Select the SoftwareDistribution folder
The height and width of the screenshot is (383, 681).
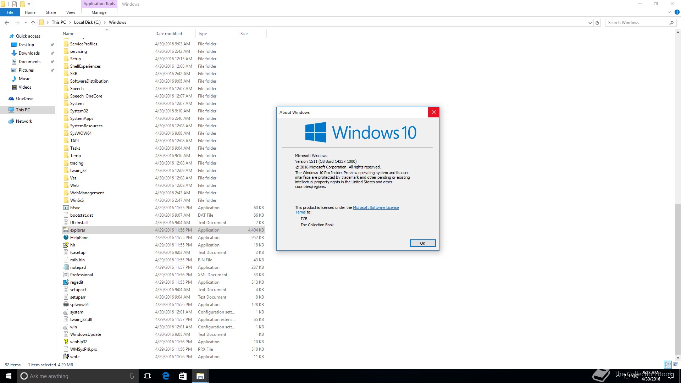coord(89,81)
